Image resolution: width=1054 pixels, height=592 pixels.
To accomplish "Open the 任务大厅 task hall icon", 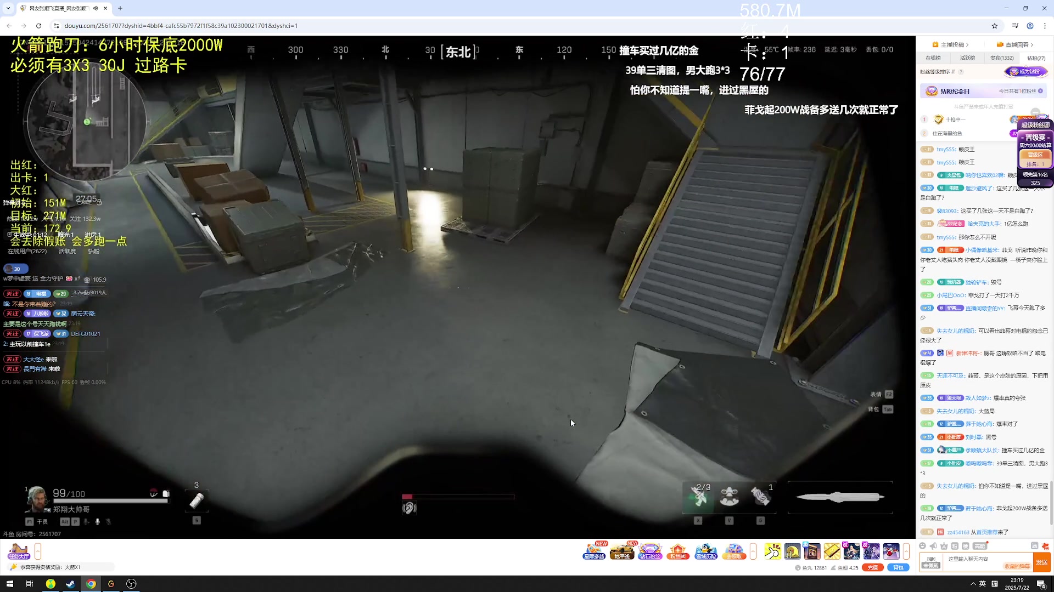I will click(x=19, y=551).
